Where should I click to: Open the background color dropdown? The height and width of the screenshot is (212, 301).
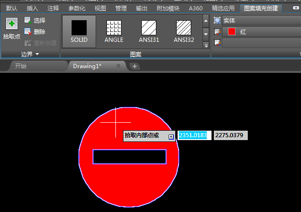pyautogui.click(x=261, y=43)
